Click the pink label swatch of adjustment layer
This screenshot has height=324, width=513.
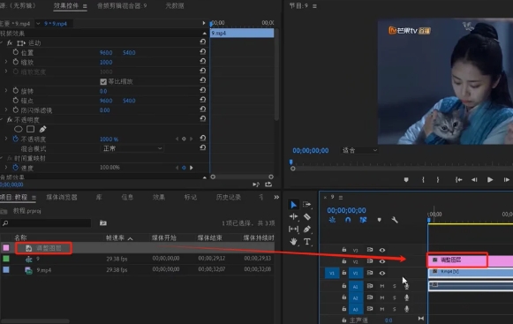point(6,248)
